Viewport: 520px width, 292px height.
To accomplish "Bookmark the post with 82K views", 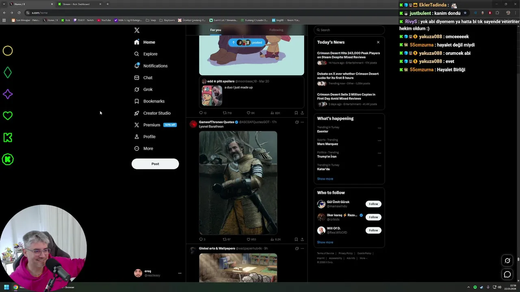I will click(296, 113).
